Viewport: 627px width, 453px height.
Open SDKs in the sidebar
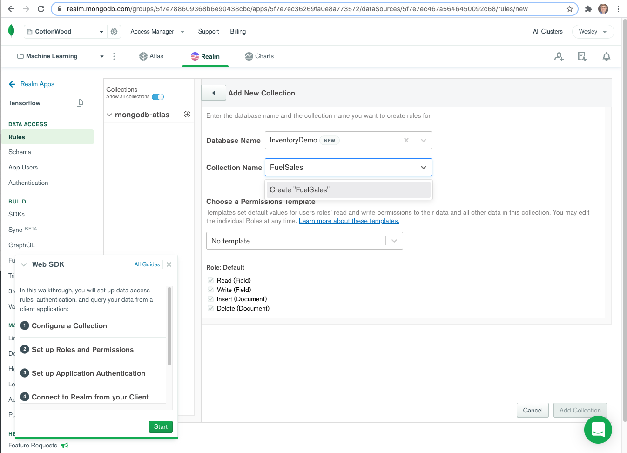[16, 215]
